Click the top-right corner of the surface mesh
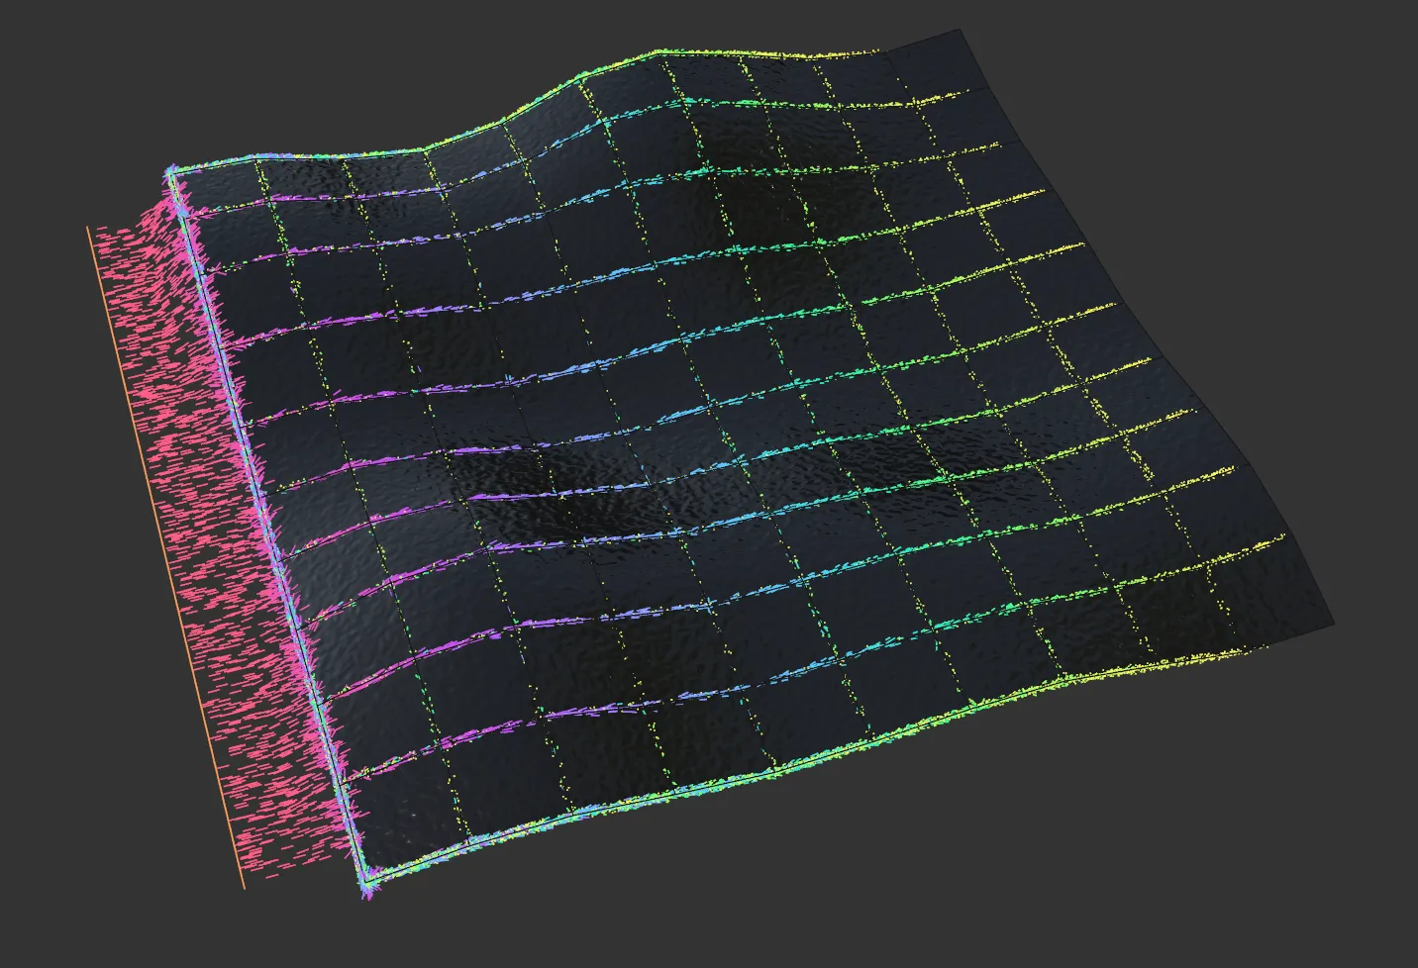Viewport: 1418px width, 968px height. pos(961,32)
